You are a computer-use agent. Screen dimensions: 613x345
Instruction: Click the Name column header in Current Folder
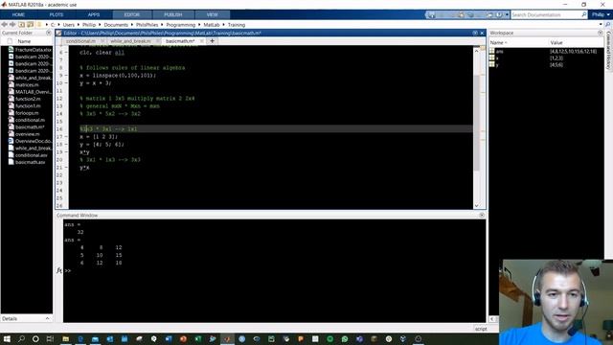coord(24,41)
